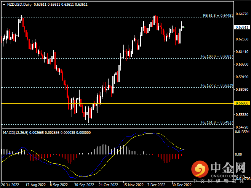The height and width of the screenshot is (188, 251).
Task: Click the current price tag 0.63611
Action: point(242,27)
